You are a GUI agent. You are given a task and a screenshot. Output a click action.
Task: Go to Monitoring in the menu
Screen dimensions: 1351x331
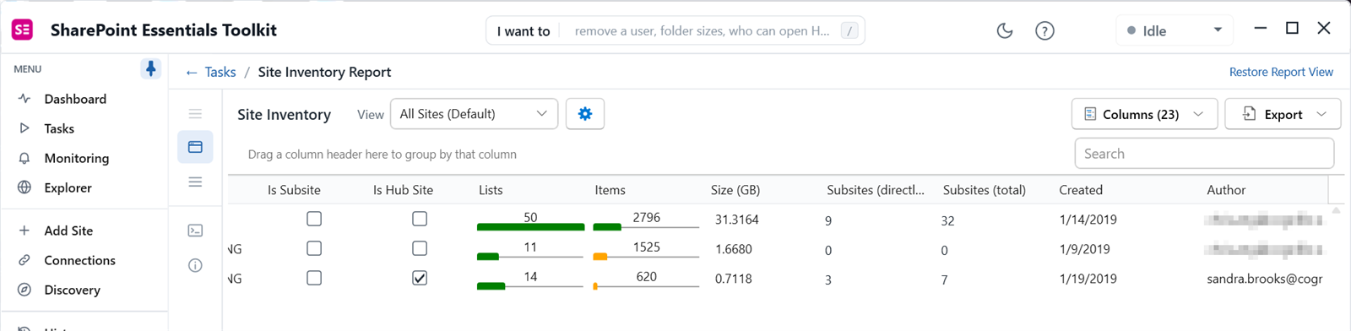pos(76,158)
